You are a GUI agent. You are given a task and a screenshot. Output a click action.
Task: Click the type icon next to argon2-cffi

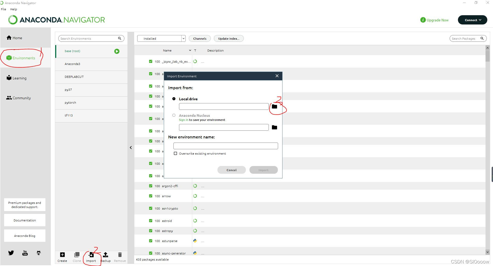point(195,186)
